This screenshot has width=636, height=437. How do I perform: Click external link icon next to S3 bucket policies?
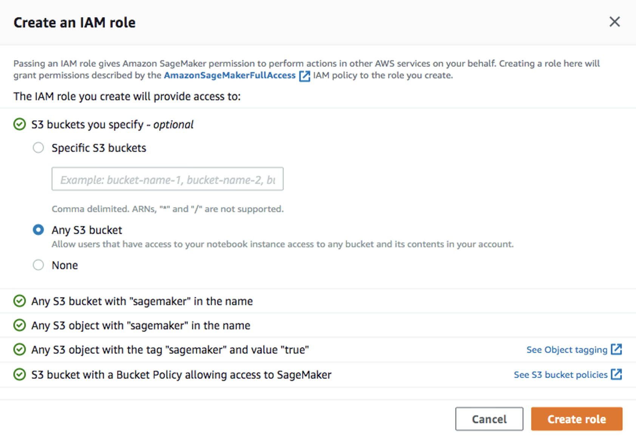tap(616, 374)
